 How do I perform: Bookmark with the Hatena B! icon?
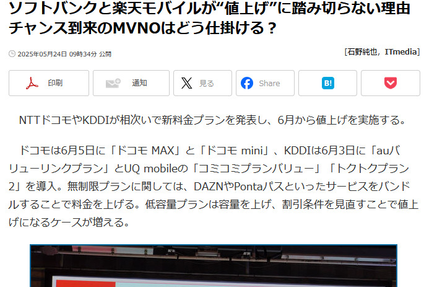(x=327, y=83)
